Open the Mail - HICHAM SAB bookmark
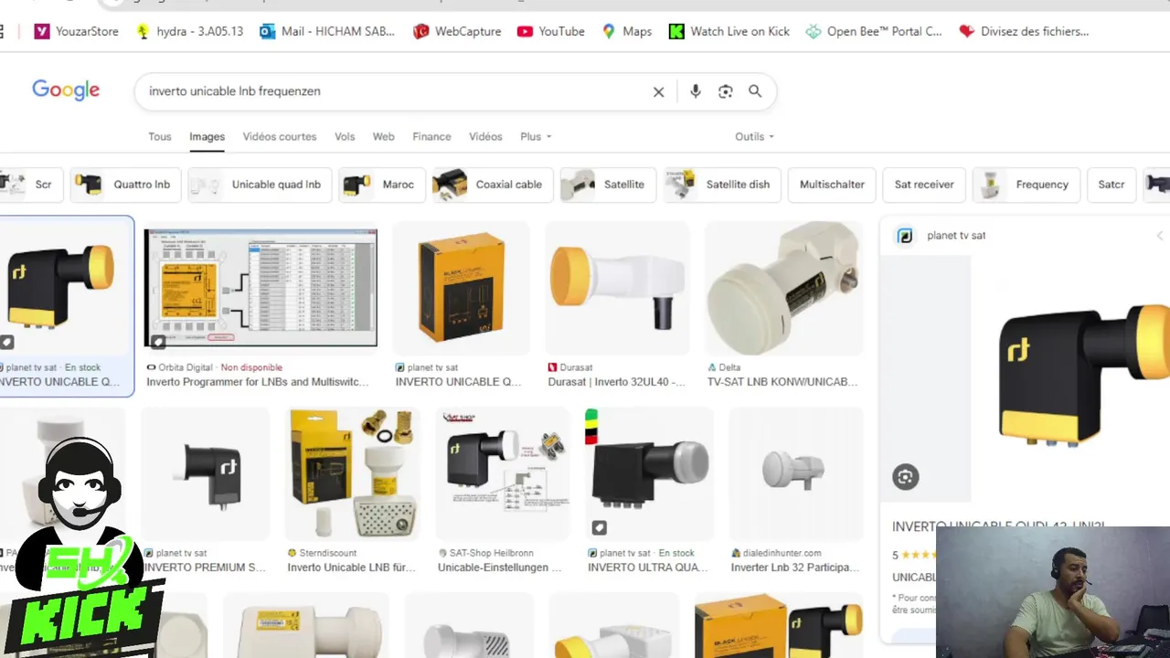This screenshot has width=1170, height=658. click(x=327, y=31)
